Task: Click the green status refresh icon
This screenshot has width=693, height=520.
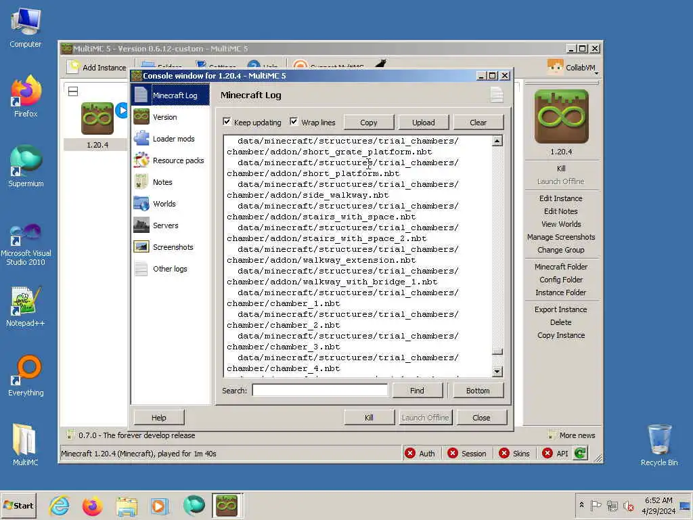Action: (x=580, y=453)
